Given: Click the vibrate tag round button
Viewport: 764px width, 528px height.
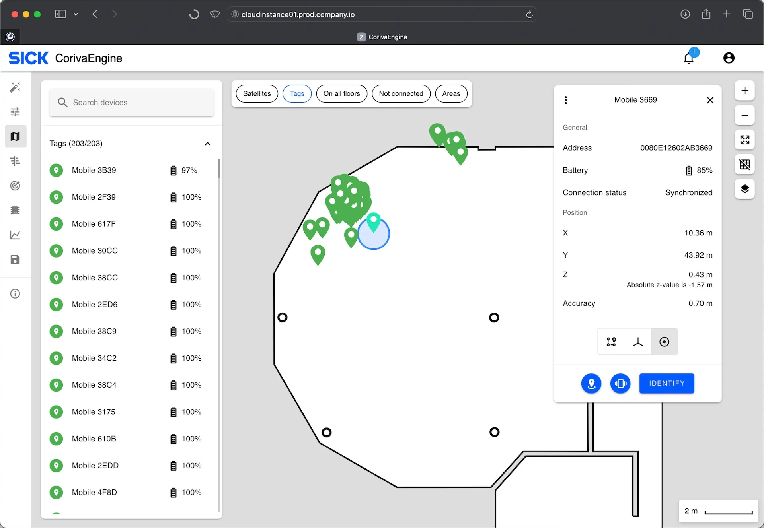Looking at the screenshot, I should (620, 383).
